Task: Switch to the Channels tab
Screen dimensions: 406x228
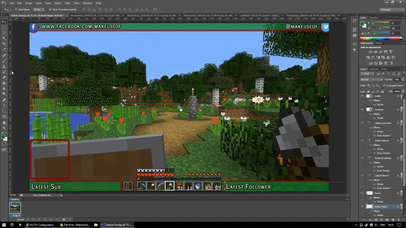Action: click(374, 69)
